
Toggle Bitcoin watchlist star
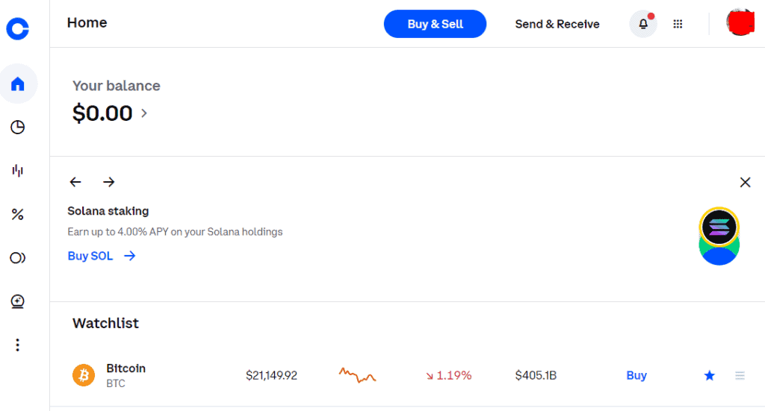[x=710, y=376]
